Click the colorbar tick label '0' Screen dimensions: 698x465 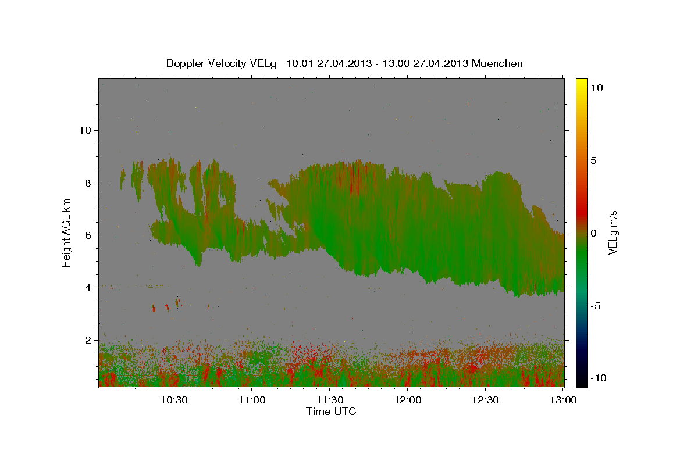(594, 233)
